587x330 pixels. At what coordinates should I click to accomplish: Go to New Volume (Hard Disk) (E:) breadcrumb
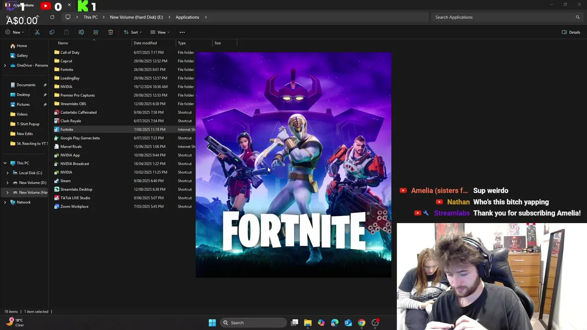pyautogui.click(x=136, y=17)
